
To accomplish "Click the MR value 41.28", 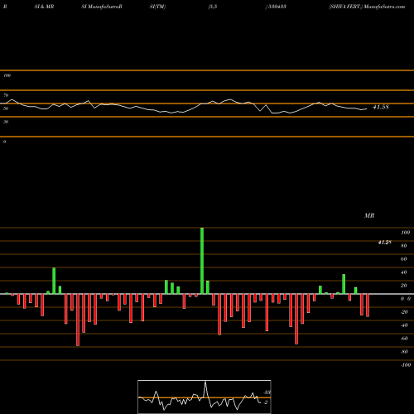I will (385, 243).
